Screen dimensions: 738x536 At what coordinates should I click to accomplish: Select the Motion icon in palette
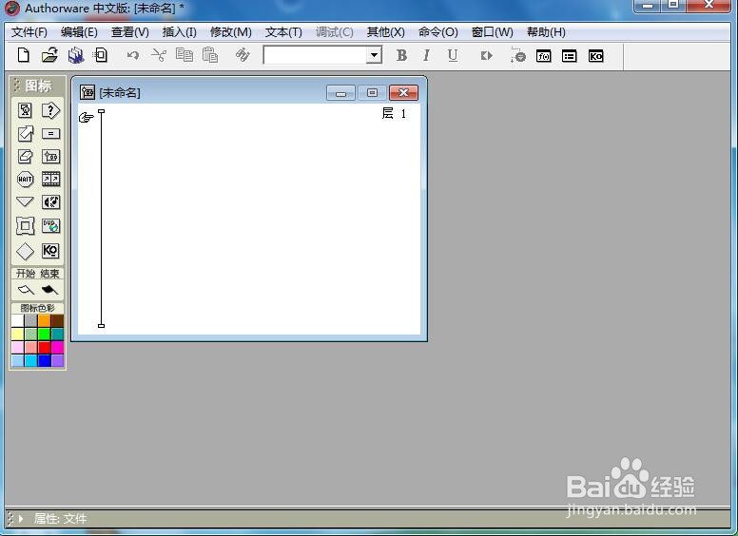point(25,134)
